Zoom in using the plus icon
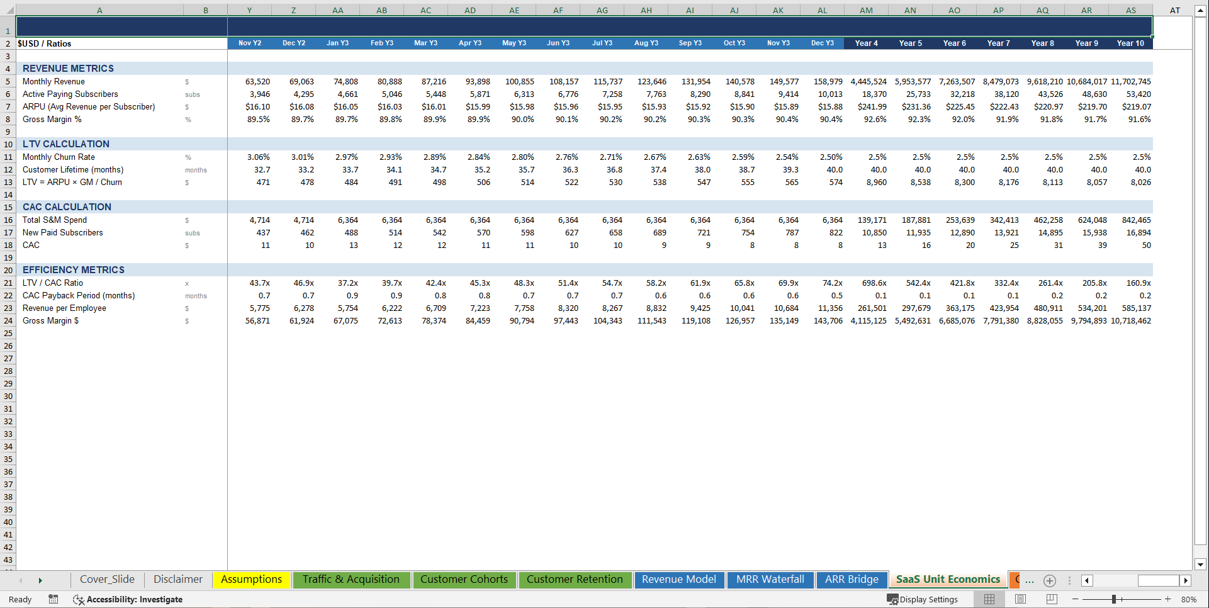 pos(1168,599)
